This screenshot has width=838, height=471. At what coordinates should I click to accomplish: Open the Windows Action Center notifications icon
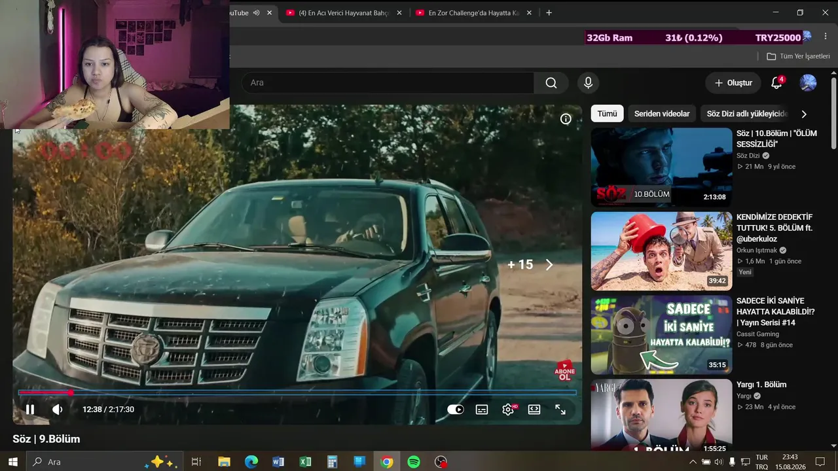820,462
